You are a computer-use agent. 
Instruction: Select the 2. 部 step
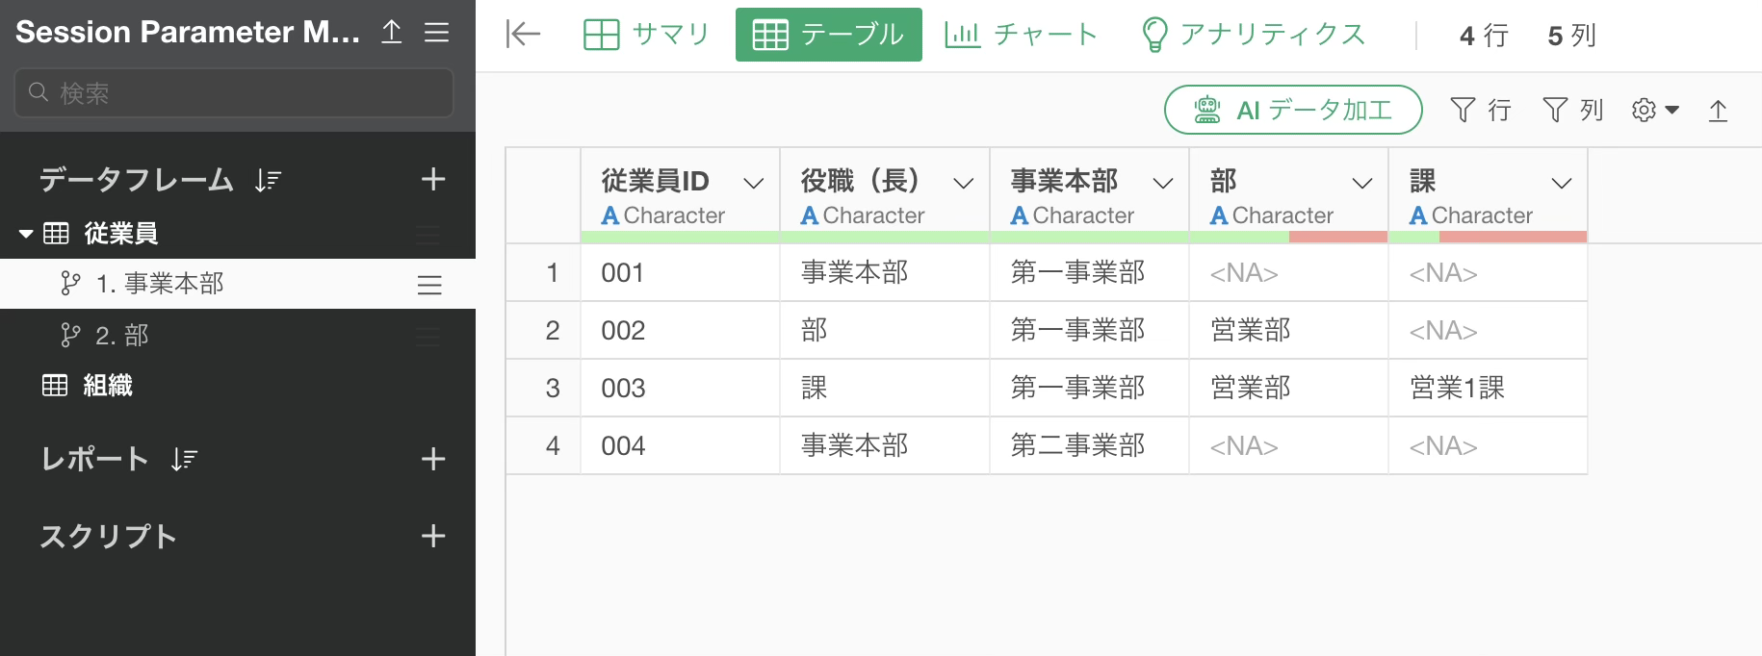[121, 336]
